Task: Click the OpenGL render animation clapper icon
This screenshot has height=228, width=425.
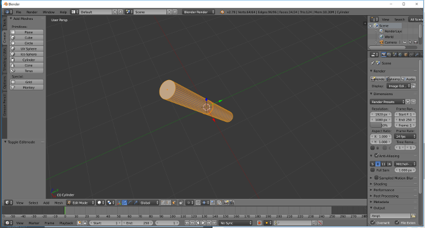Action: 232,203
